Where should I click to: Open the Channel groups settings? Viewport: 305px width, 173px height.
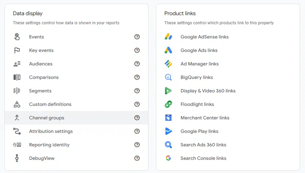(x=47, y=118)
